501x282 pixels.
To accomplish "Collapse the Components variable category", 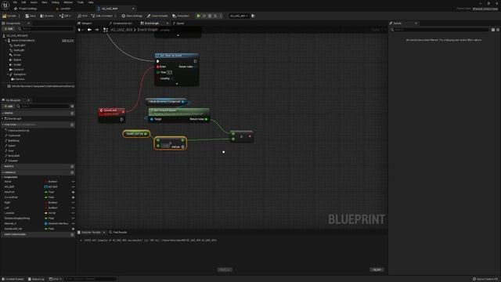I will coord(3,177).
